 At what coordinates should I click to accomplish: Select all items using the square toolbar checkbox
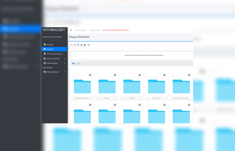pos(71,45)
